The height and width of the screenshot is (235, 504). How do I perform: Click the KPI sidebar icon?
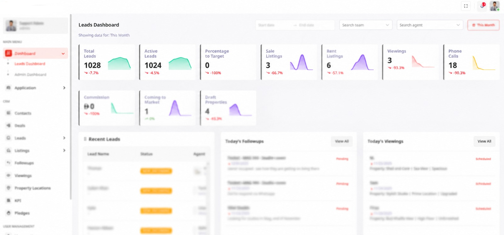[x=9, y=200]
